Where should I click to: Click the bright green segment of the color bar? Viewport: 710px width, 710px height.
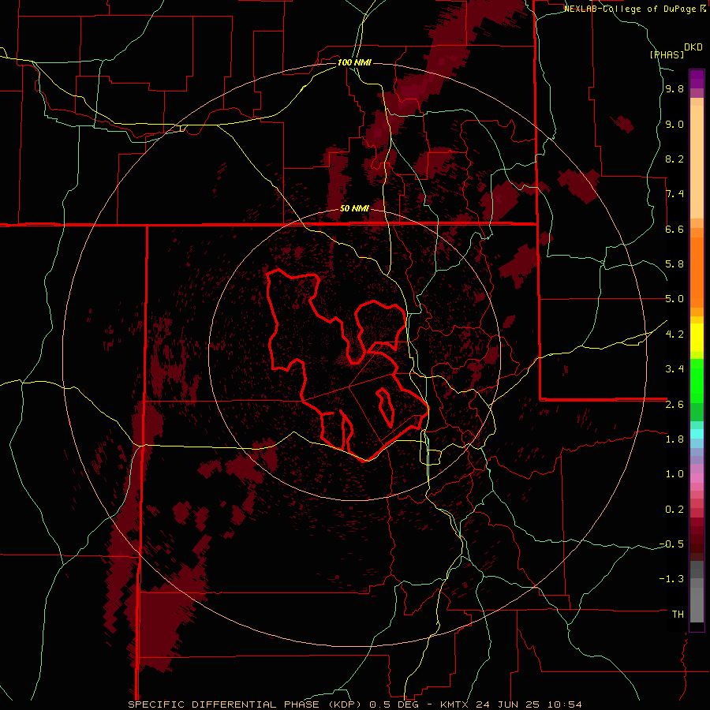tap(697, 380)
